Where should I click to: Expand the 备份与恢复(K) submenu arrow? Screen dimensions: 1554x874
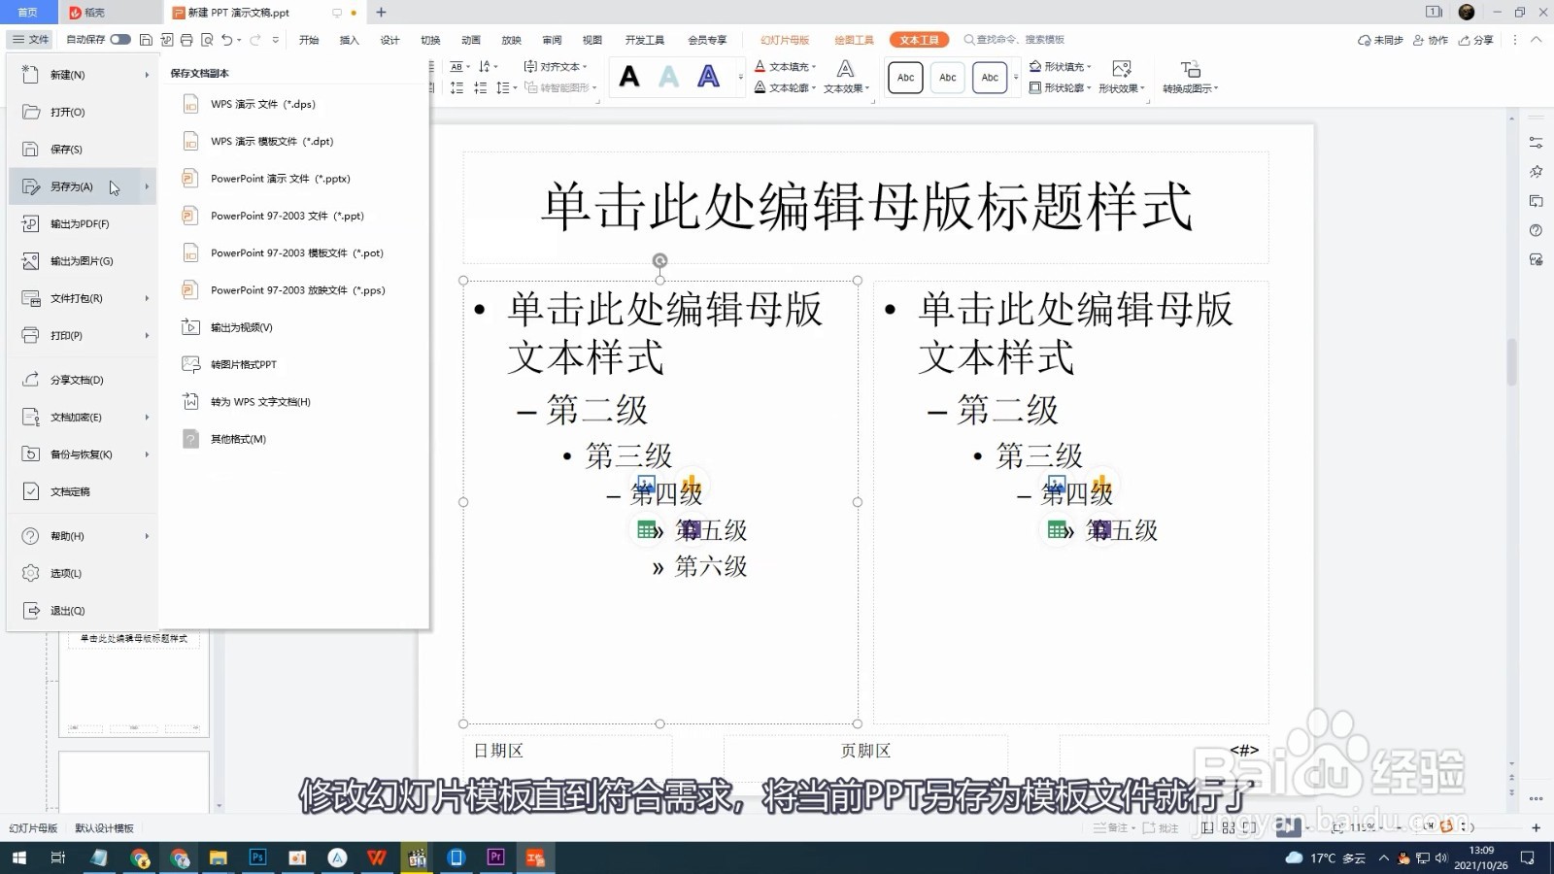(147, 454)
